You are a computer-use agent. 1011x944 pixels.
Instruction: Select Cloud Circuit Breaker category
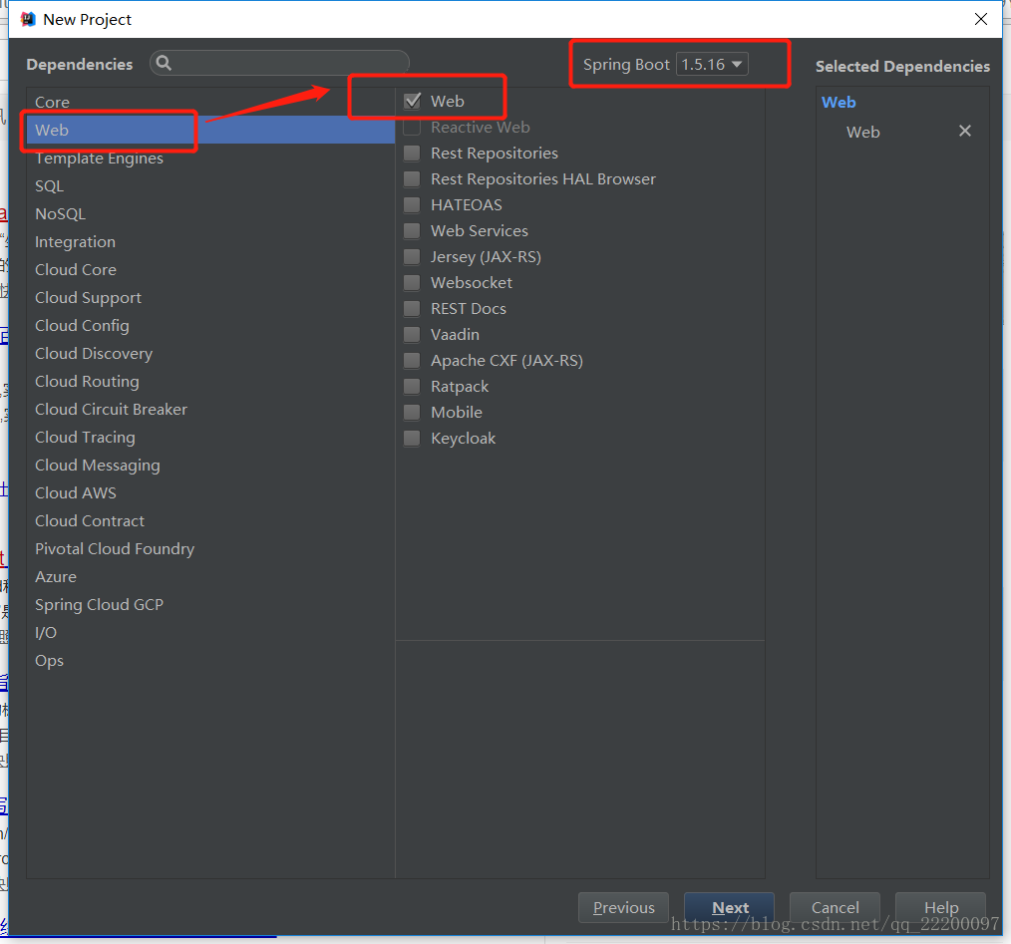pyautogui.click(x=210, y=410)
